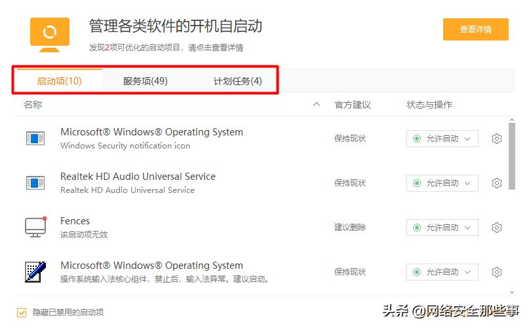Image resolution: width=529 pixels, height=327 pixels.
Task: Select the Fences entry name
Action: [75, 221]
